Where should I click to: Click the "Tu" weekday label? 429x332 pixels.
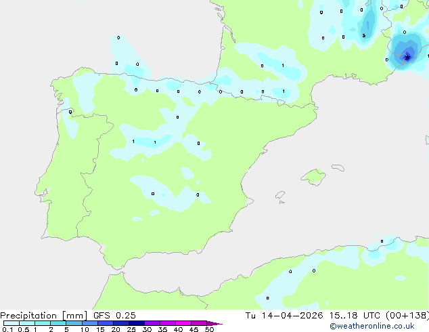tap(250, 316)
